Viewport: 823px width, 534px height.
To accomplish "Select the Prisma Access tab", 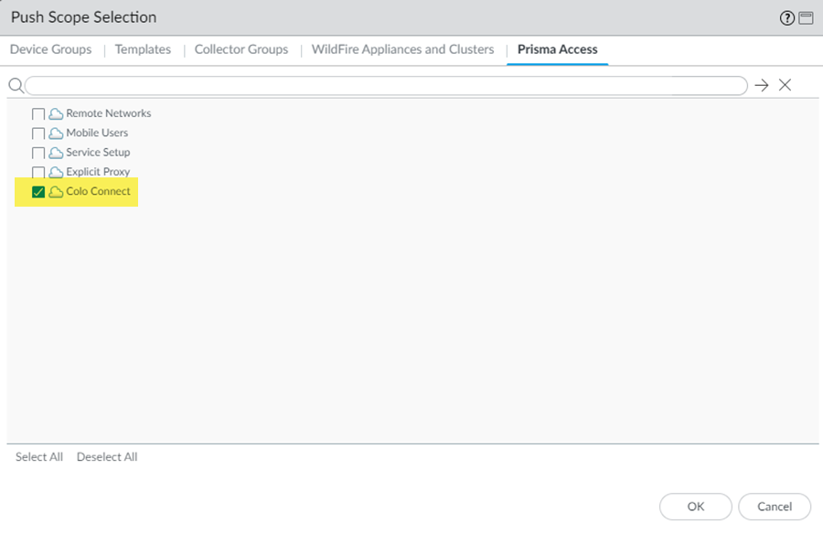I will [x=558, y=49].
